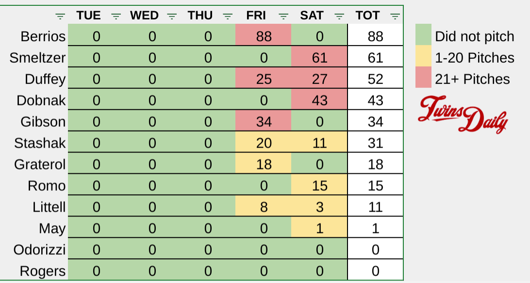
Task: Select Berrios' Friday cell showing 88
Action: 264,36
